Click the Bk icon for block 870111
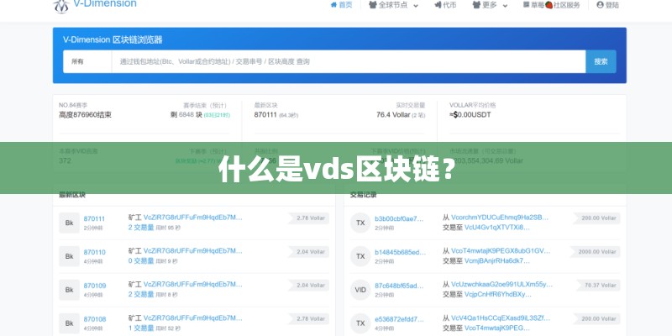Viewport: 672px width, 336px height. tap(70, 223)
